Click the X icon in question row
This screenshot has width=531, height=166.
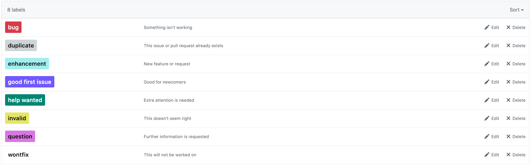click(x=508, y=137)
